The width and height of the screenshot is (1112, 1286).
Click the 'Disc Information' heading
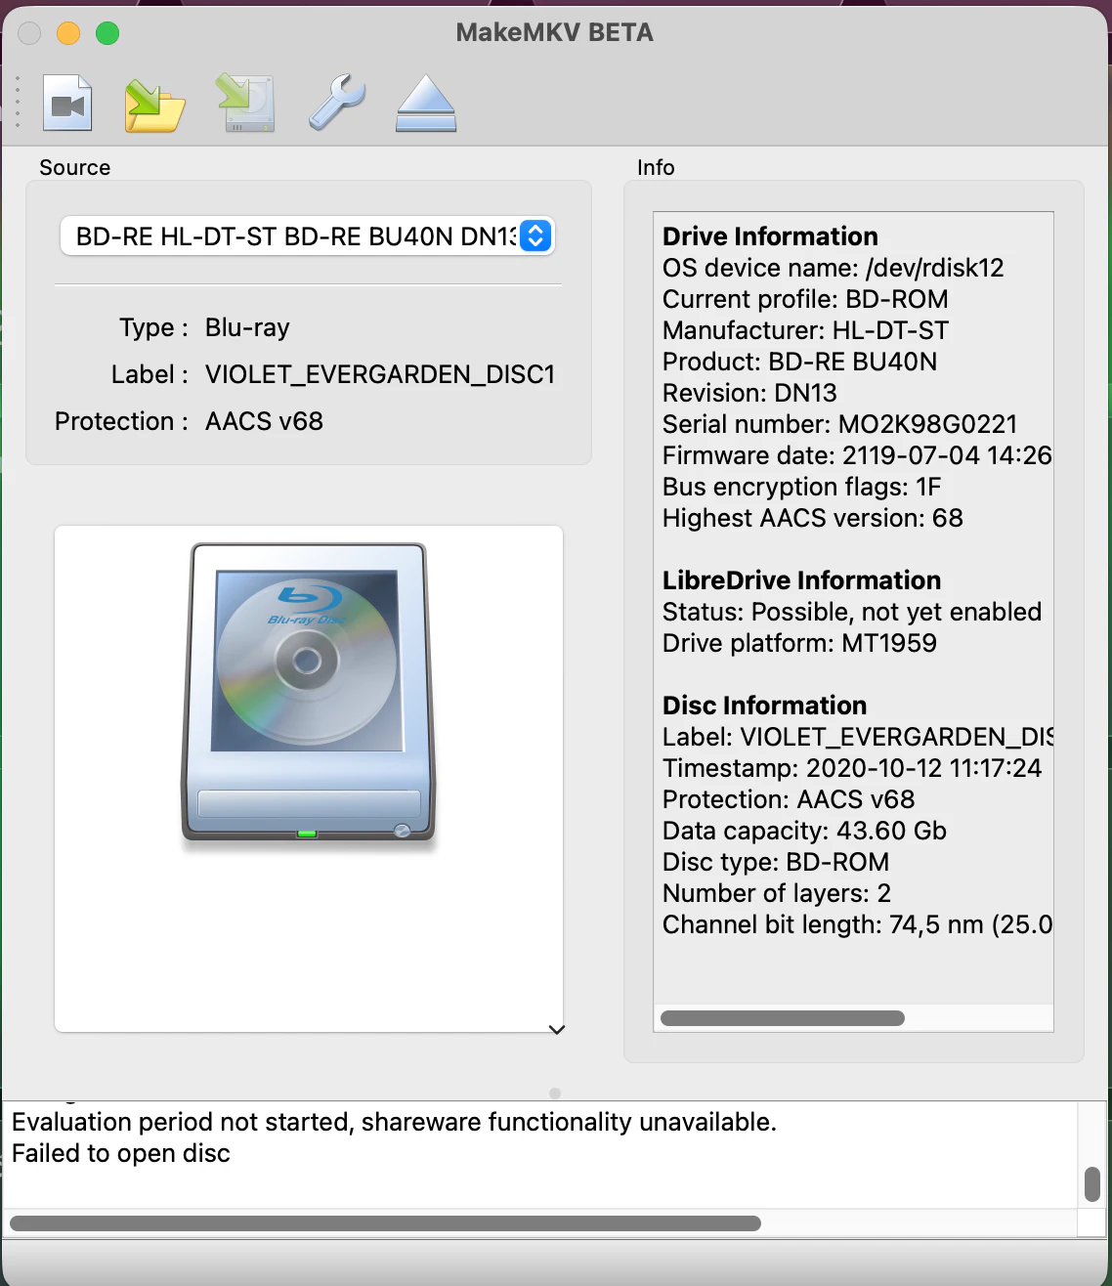click(764, 706)
